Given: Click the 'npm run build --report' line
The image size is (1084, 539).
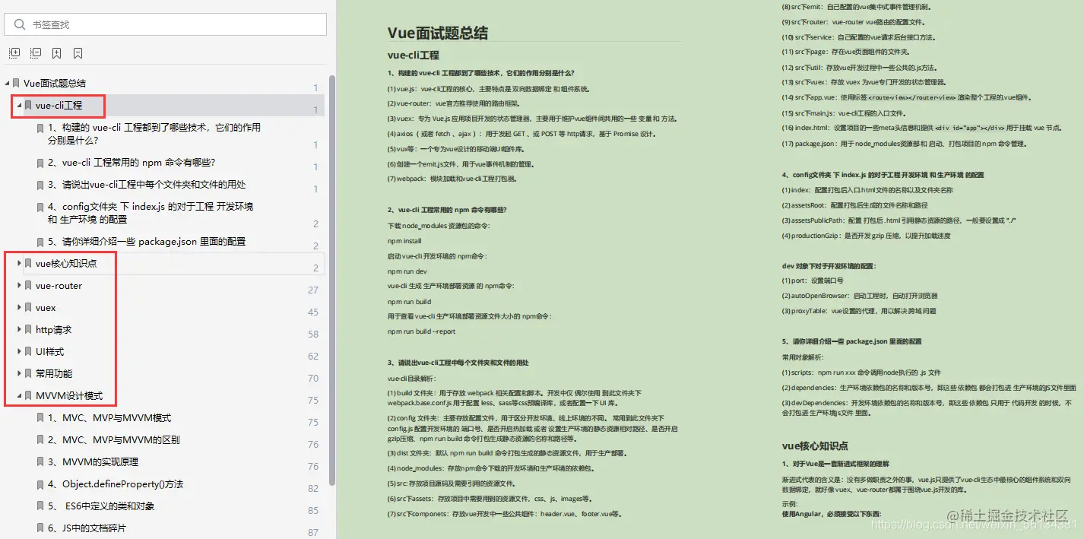Looking at the screenshot, I should [422, 331].
